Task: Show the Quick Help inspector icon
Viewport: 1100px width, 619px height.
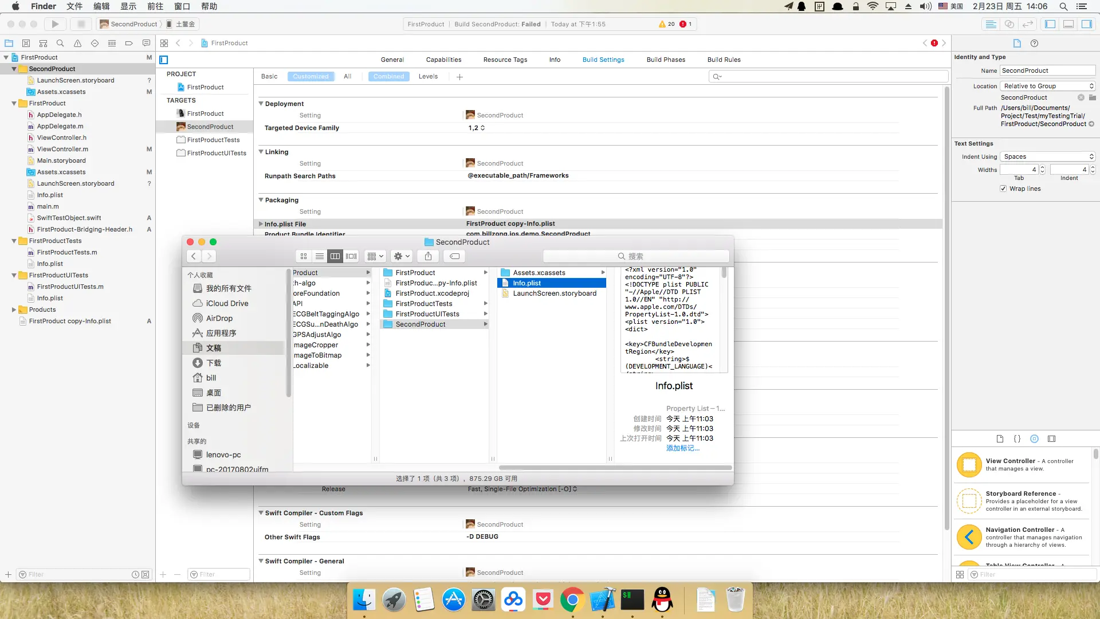Action: point(1034,43)
